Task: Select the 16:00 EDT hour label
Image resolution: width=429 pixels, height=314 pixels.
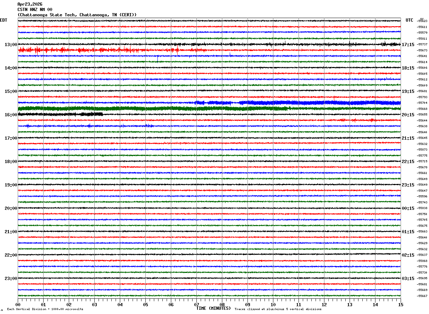Action: [11, 115]
